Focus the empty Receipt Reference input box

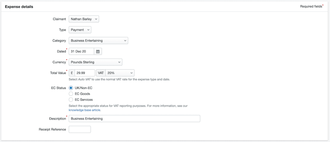(x=80, y=129)
